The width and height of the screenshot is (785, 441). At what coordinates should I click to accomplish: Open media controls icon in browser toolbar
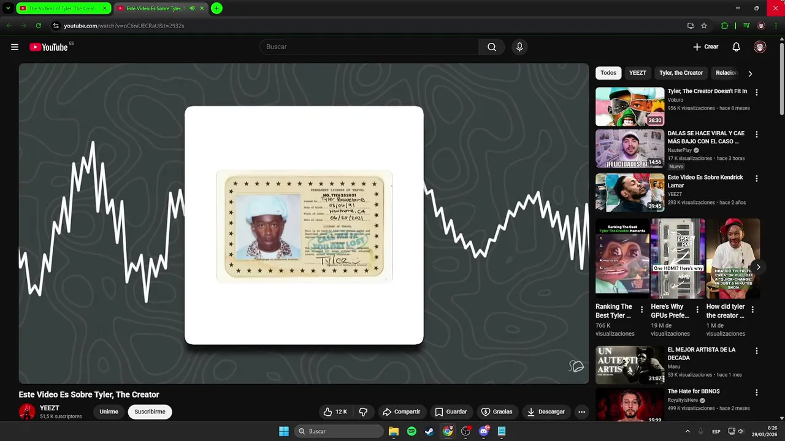[x=746, y=26]
